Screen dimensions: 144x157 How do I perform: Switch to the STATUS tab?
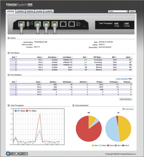(11, 11)
